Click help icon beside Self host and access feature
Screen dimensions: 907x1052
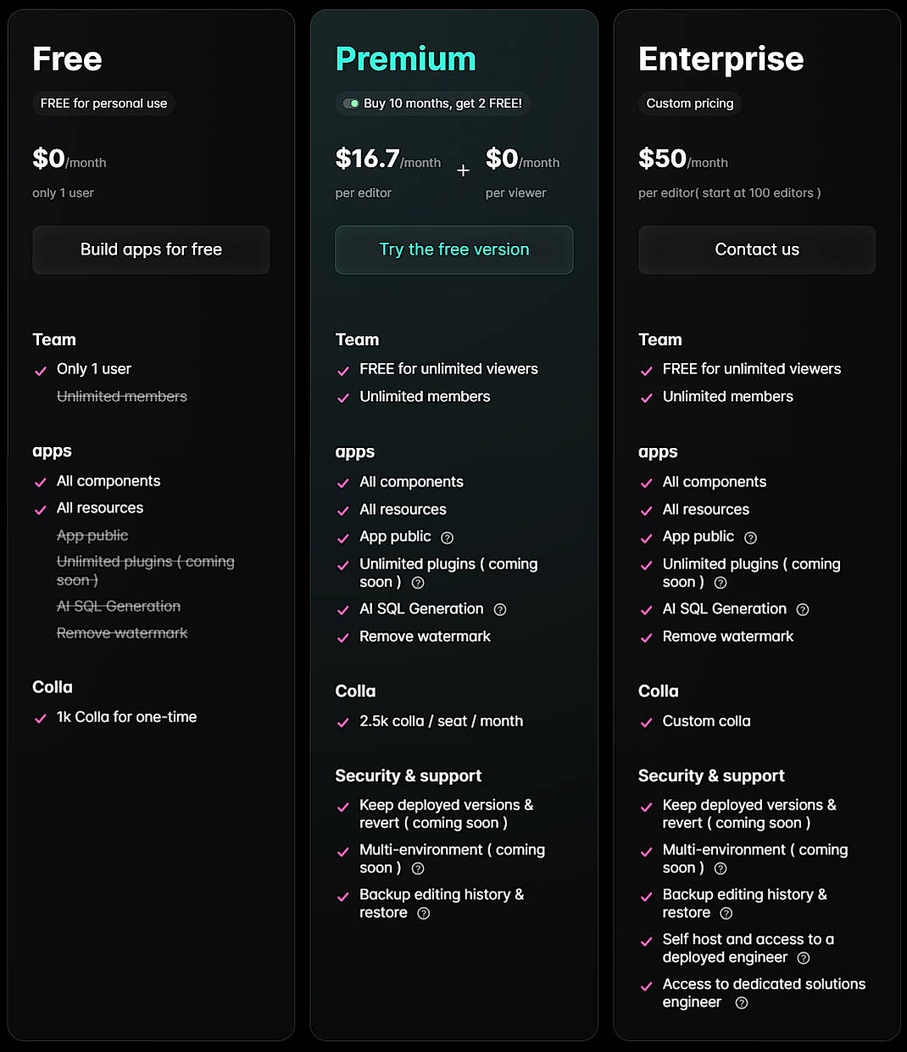point(802,957)
